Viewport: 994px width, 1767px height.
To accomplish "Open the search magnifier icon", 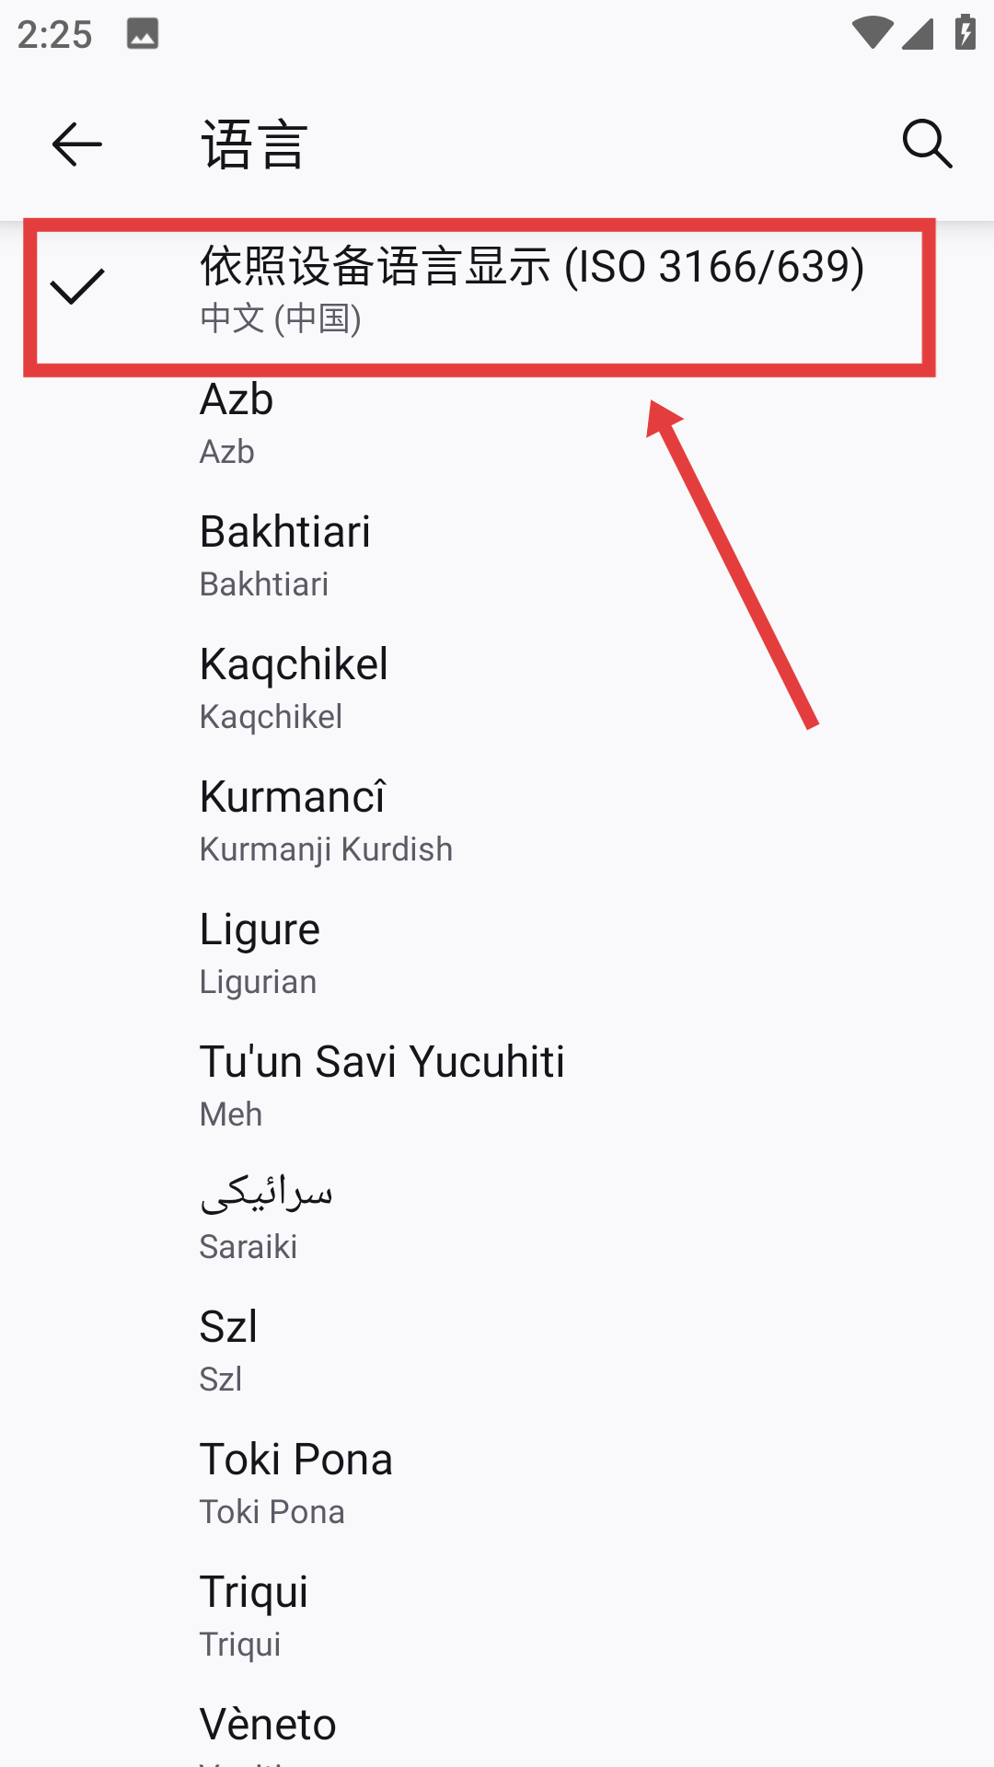I will pos(927,144).
